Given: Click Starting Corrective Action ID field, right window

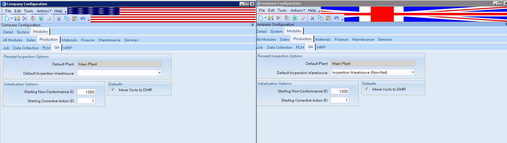Looking at the screenshot, I should 340,100.
